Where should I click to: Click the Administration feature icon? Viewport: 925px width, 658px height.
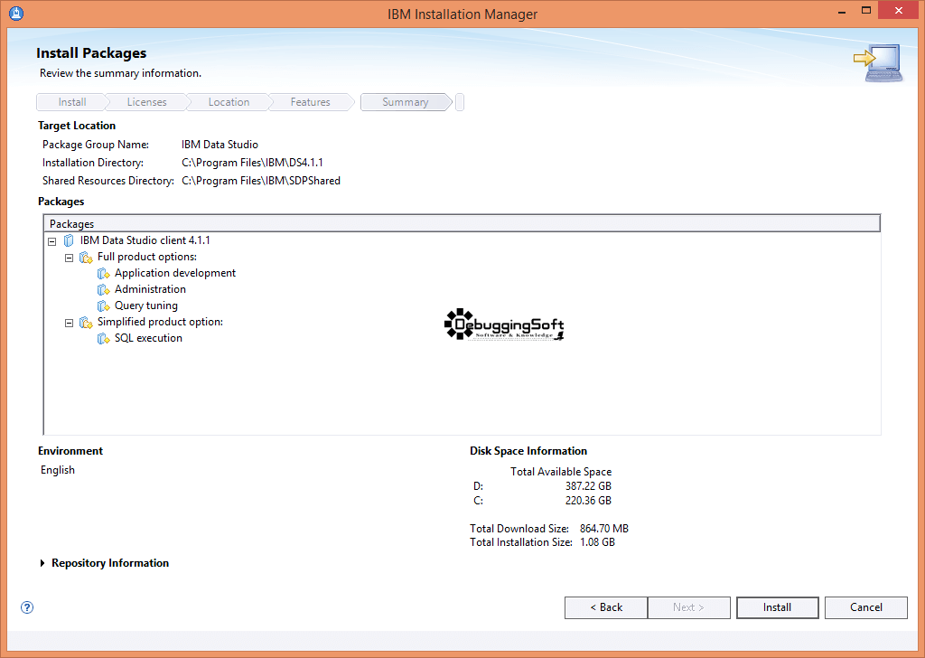point(103,290)
